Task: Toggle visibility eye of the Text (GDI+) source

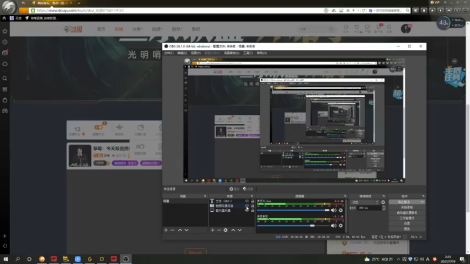Action: tap(247, 201)
